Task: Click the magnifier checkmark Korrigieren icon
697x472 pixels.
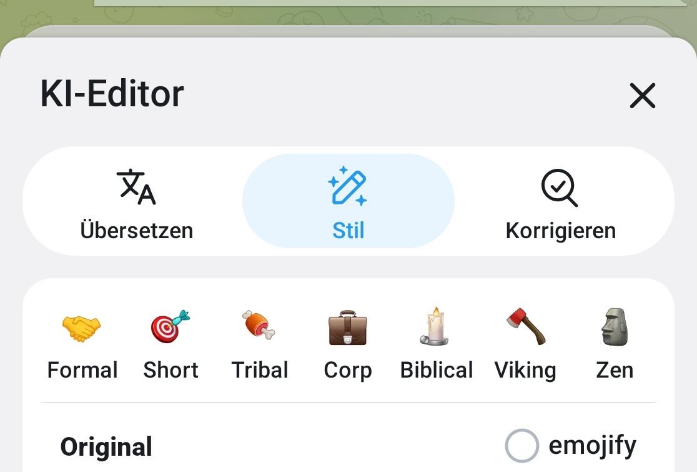Action: click(x=560, y=188)
